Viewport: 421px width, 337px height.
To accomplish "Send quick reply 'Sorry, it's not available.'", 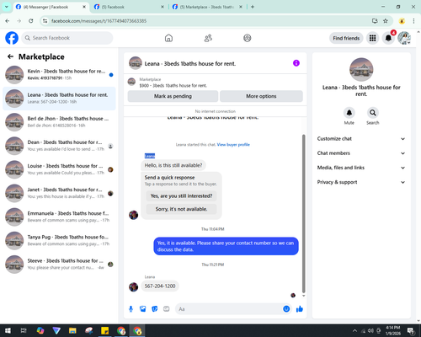I will [181, 209].
